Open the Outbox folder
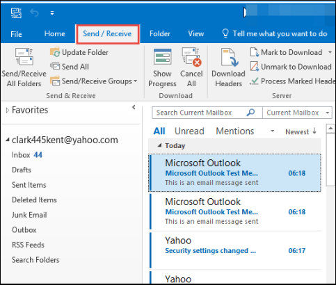This screenshot has height=285, width=336. tap(24, 230)
